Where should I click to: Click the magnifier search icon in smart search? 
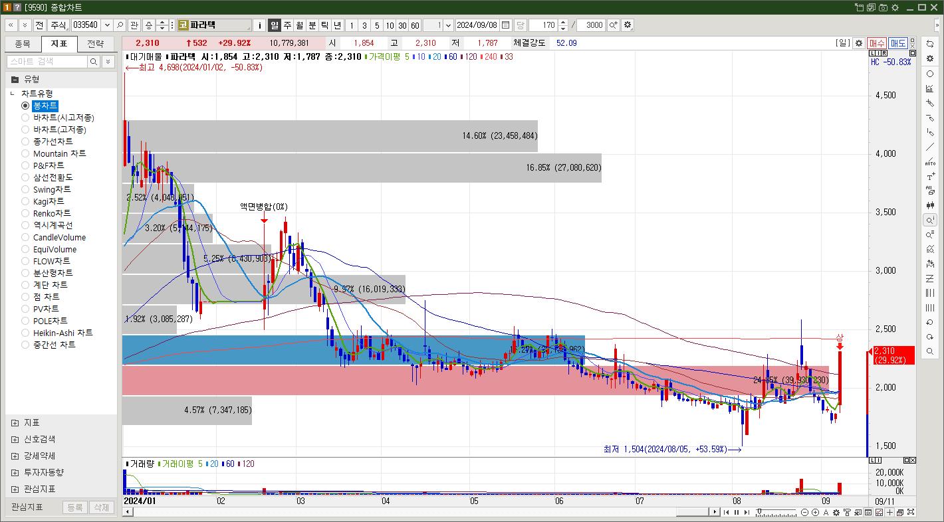click(x=94, y=61)
